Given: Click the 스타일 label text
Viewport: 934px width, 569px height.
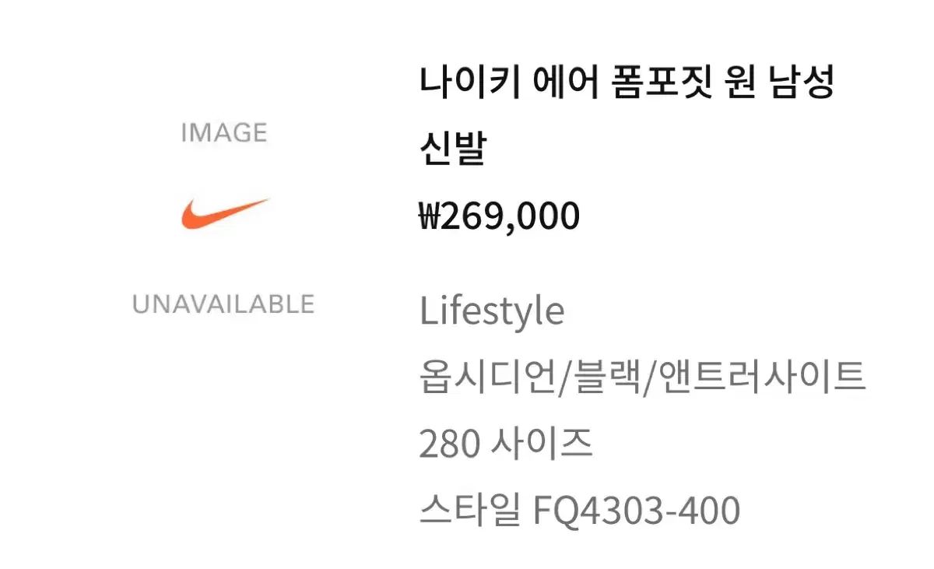Looking at the screenshot, I should point(469,511).
